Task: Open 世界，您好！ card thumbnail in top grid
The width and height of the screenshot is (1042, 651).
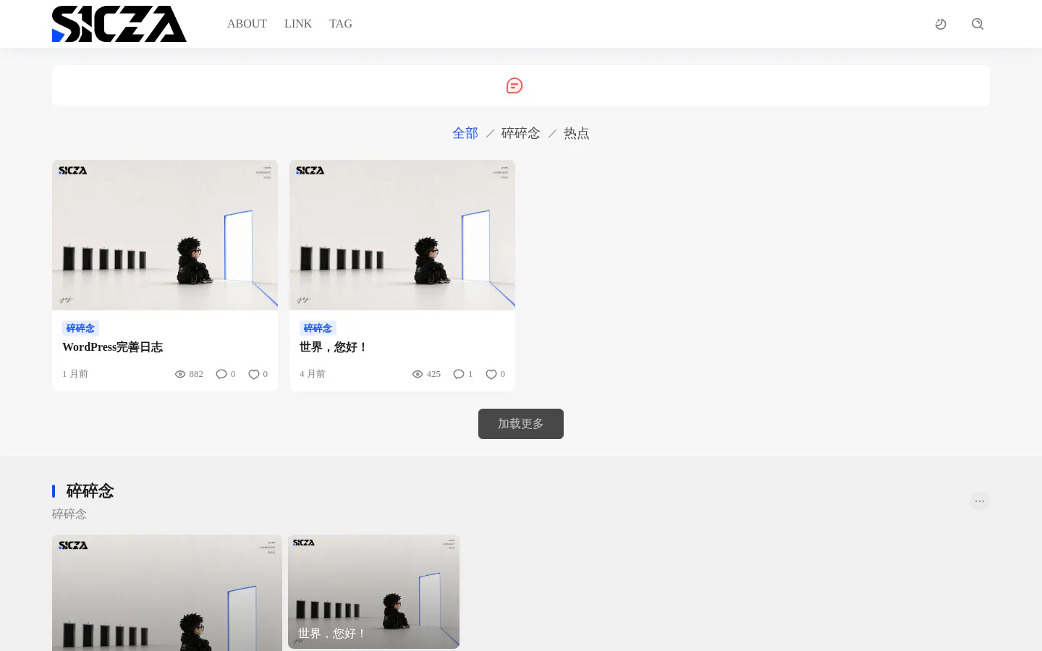Action: point(402,235)
